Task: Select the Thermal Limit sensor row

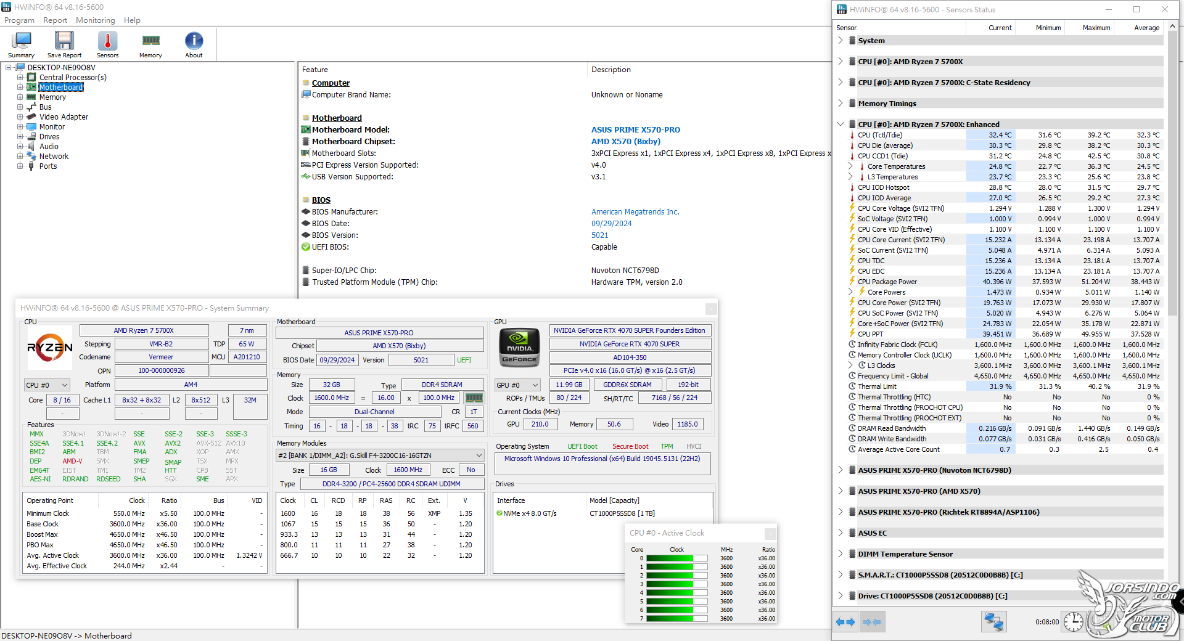Action: 1005,386
